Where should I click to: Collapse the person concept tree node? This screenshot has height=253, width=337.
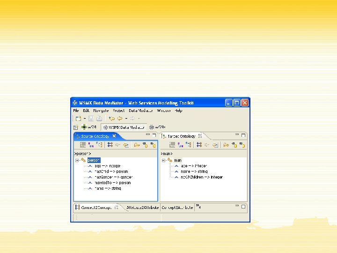[77, 161]
